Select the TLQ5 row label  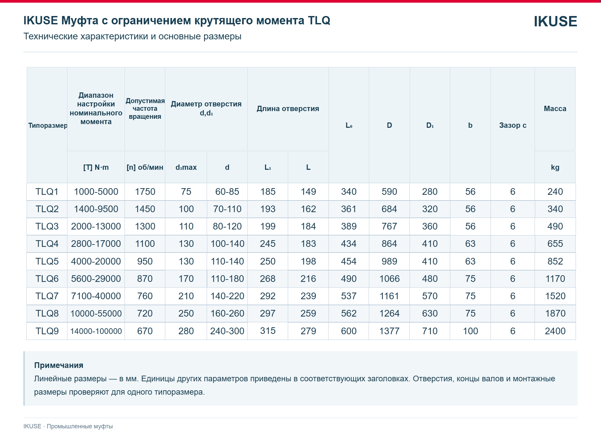point(47,261)
